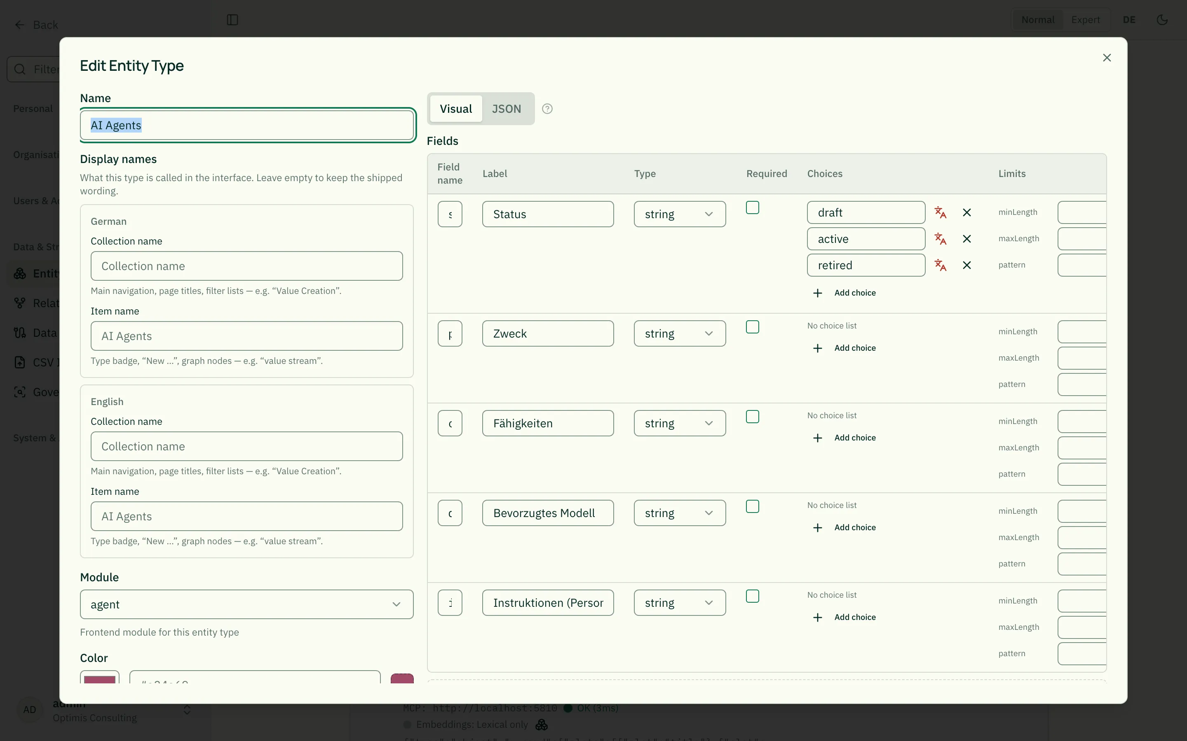Click the Back arrow icon
The width and height of the screenshot is (1187, 741).
coord(20,25)
